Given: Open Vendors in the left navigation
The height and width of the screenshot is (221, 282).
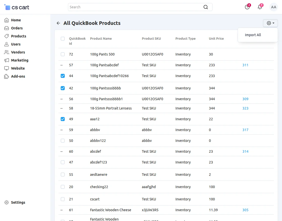Looking at the screenshot, I should coord(18,52).
